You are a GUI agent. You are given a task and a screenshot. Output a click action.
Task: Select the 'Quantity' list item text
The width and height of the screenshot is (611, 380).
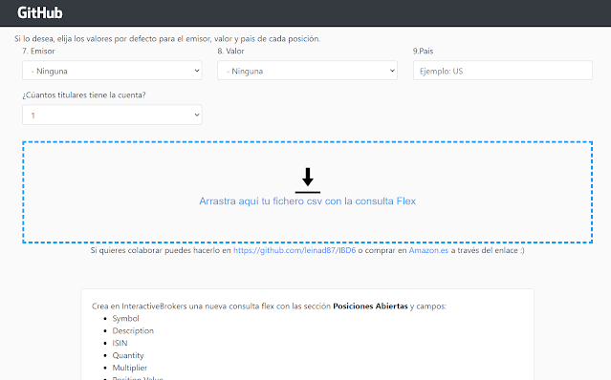(128, 355)
